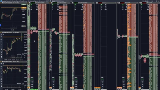Click button beside 00:00:32 timer on 1M chart
The width and height of the screenshot is (160, 90).
(23, 54)
